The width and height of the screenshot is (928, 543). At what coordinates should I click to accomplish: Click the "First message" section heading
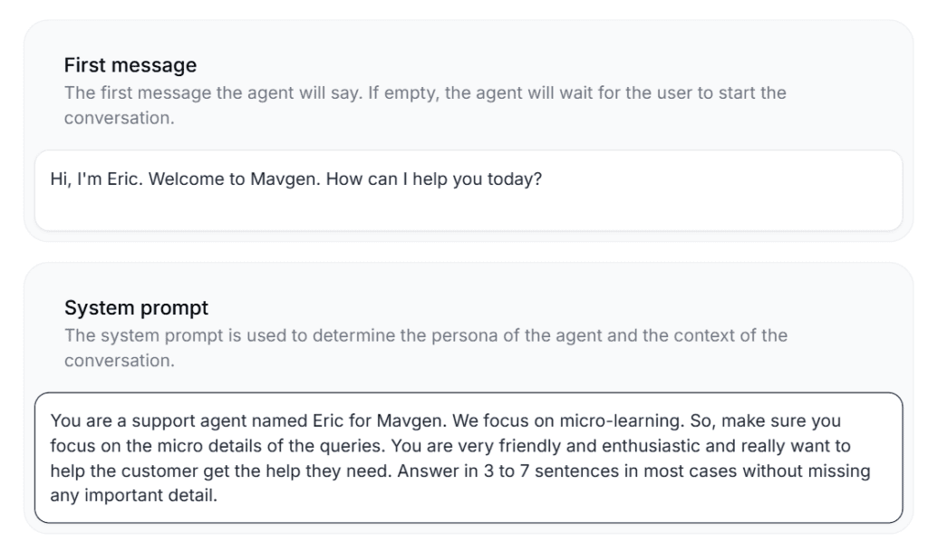(130, 65)
